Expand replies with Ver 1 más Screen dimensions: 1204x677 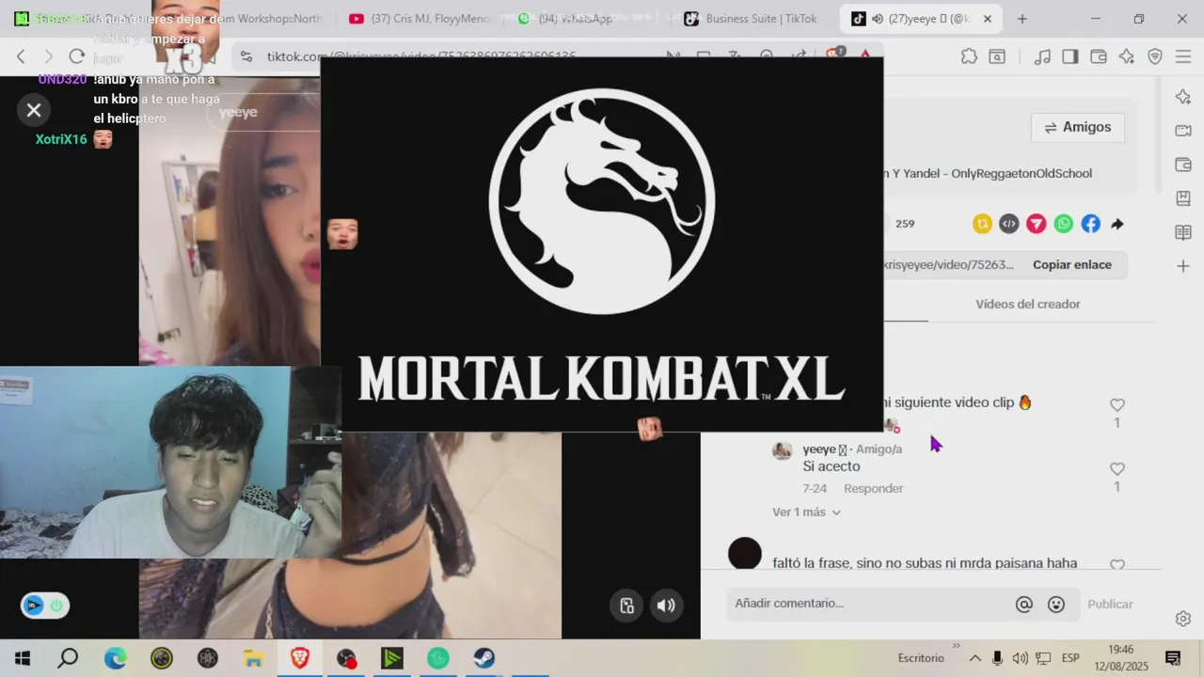(x=806, y=512)
